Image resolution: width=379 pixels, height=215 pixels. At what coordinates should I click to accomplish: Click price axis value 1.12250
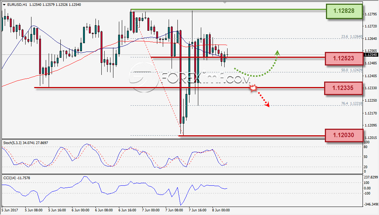371,101
